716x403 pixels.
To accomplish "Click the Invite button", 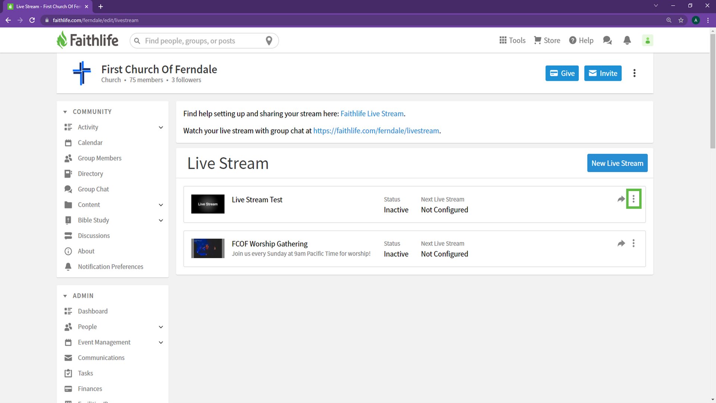I will point(603,73).
